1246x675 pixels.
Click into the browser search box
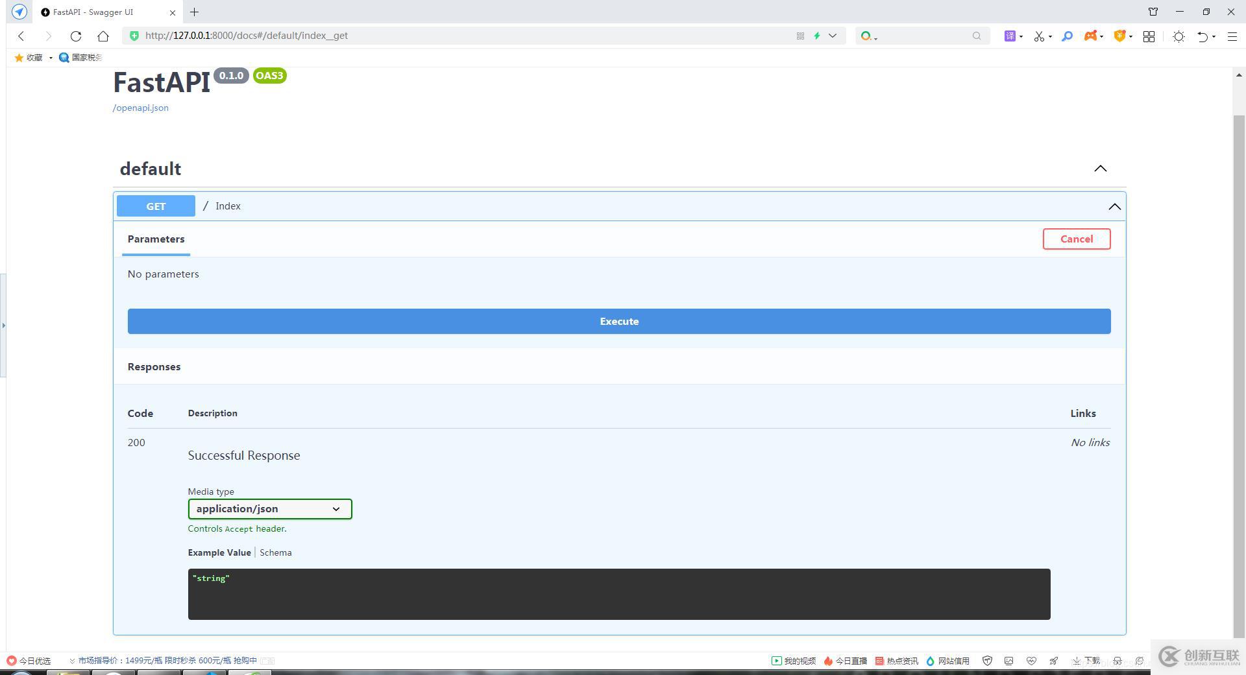pyautogui.click(x=925, y=36)
